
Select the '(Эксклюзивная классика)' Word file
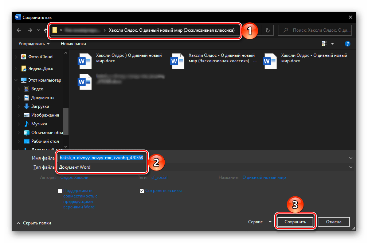tap(213, 61)
